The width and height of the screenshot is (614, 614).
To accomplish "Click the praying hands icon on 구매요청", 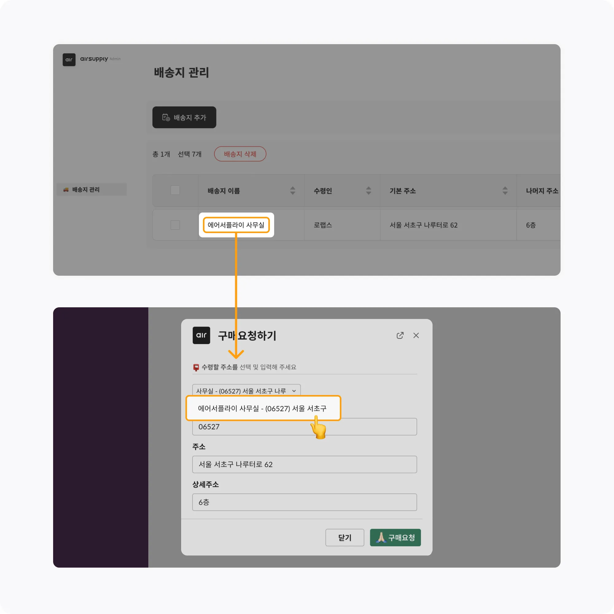I will pos(381,537).
